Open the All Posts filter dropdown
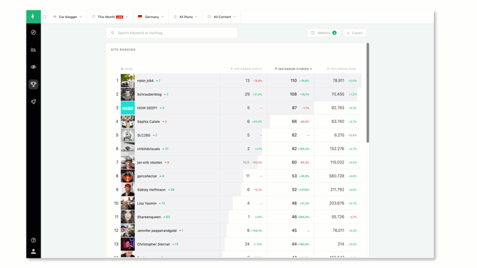The image size is (477, 268). tap(186, 17)
